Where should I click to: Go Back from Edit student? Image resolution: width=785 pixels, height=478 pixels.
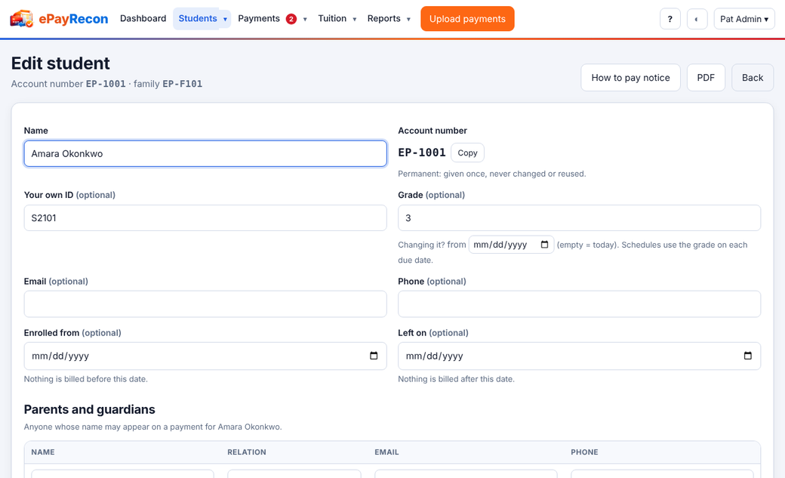(x=753, y=78)
